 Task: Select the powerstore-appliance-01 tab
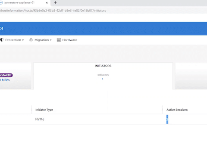(25, 3)
